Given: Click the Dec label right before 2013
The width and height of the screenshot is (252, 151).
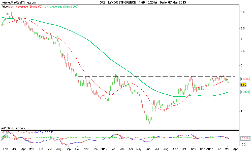Looking at the screenshot, I should pos(203,149).
